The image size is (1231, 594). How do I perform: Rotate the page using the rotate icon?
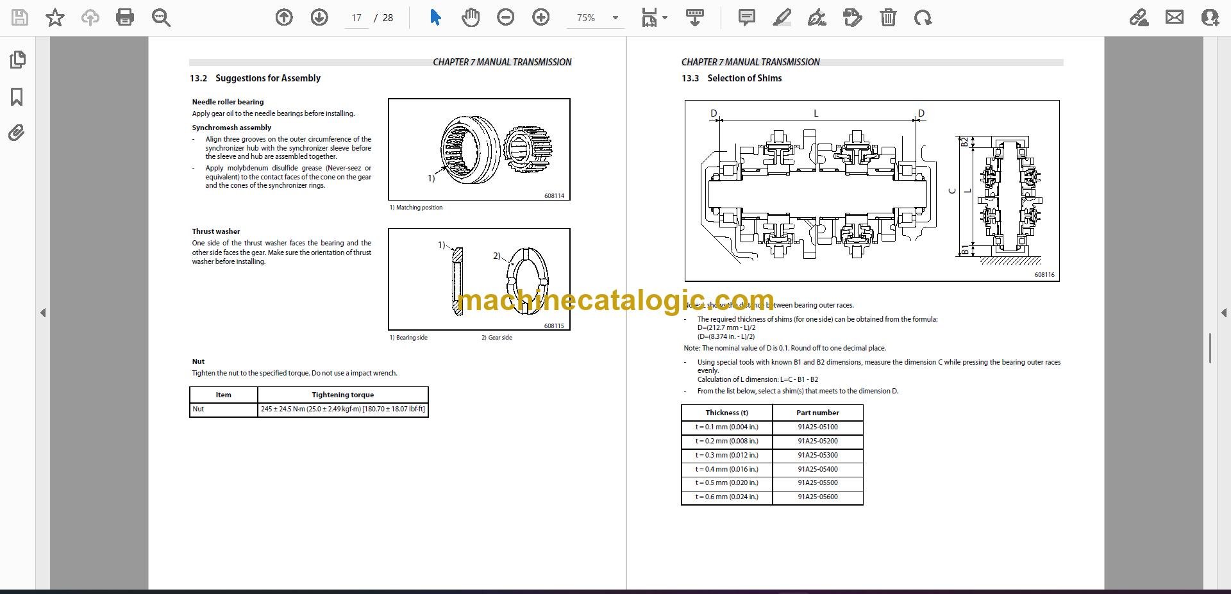[x=923, y=17]
